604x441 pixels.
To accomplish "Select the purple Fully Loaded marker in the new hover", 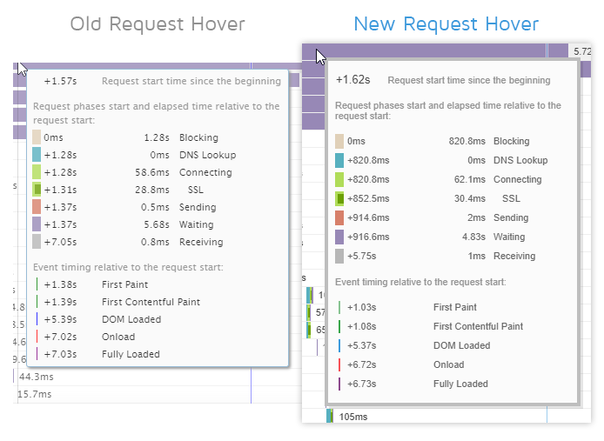I will 339,384.
